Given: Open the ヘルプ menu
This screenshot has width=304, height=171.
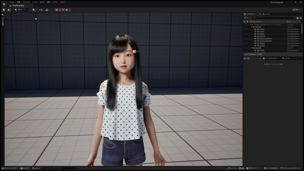Looking at the screenshot, I should click(62, 2).
